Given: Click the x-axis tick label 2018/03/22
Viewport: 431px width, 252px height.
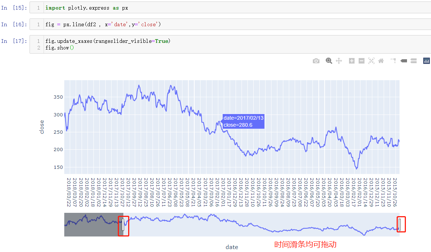Looking at the screenshot, I should [x=69, y=192].
